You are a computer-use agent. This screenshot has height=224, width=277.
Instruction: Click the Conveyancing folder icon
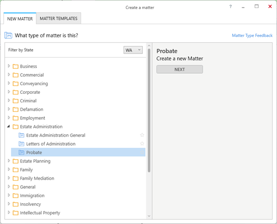click(x=16, y=84)
